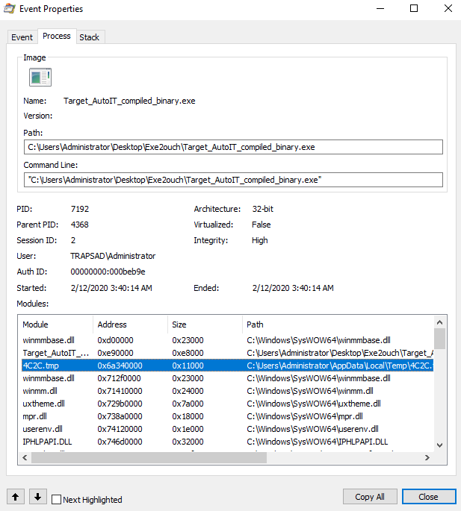Click into the Path text field

click(233, 147)
